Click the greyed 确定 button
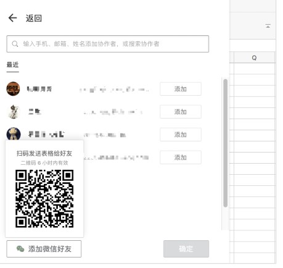Viewport: 283px width, 268px height. click(x=186, y=249)
